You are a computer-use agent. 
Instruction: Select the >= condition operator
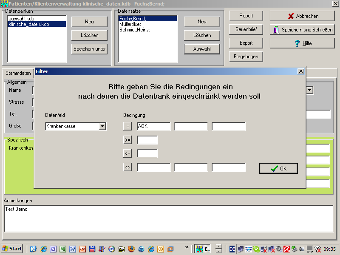click(127, 139)
